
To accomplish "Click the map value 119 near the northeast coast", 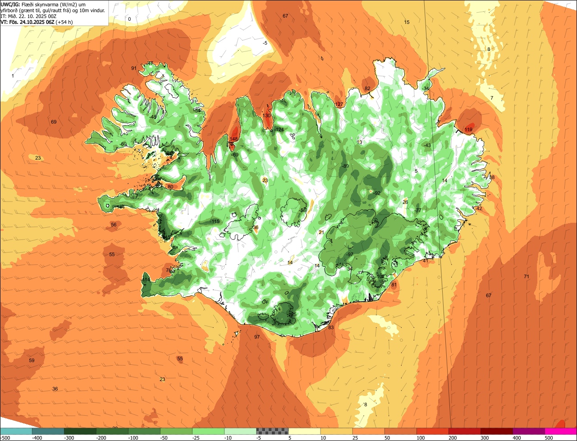I will pyautogui.click(x=468, y=130).
